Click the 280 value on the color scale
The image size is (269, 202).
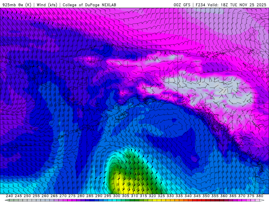(x=81, y=196)
